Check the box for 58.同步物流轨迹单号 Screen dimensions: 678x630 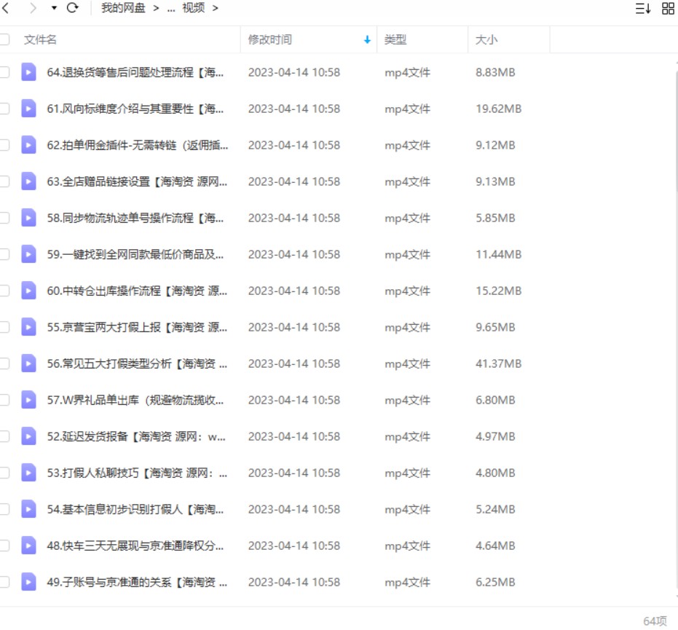4,218
